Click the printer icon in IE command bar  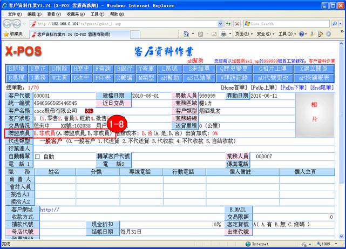(x=223, y=34)
